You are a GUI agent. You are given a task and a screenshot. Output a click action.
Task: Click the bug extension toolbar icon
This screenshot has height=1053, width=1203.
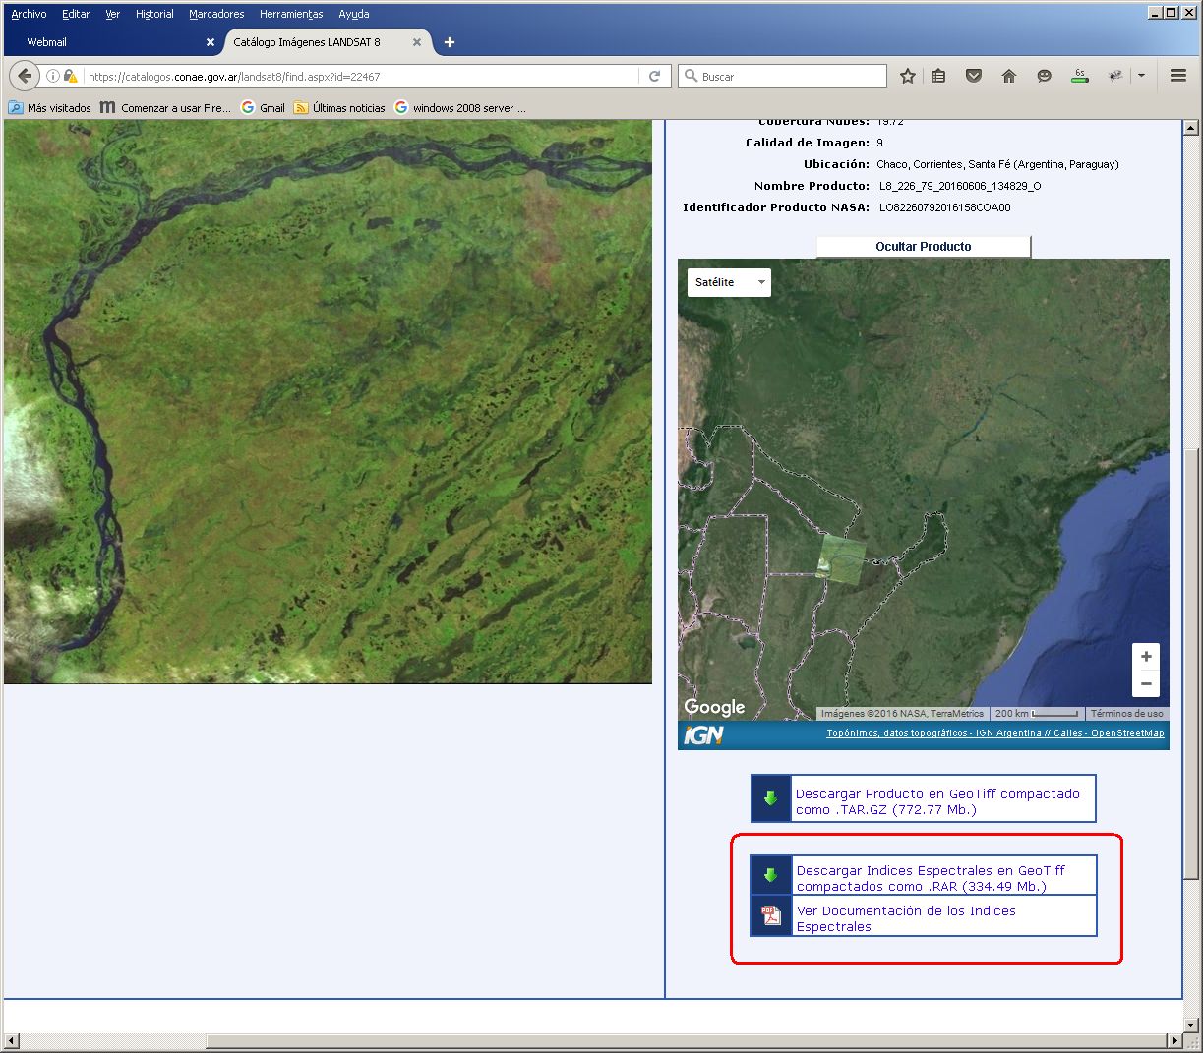[x=1115, y=76]
